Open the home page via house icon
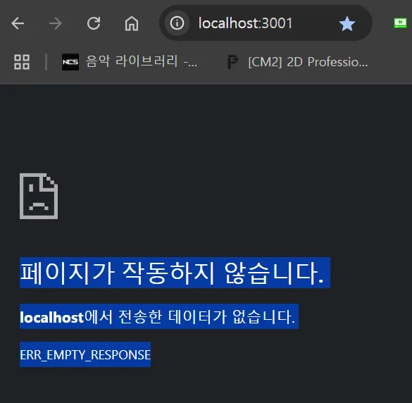 132,23
